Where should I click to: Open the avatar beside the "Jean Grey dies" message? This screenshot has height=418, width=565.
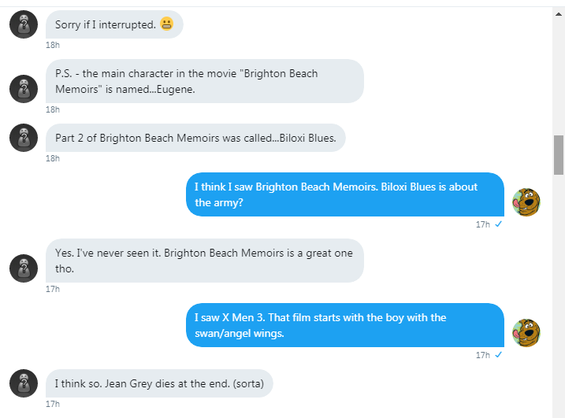[24, 383]
